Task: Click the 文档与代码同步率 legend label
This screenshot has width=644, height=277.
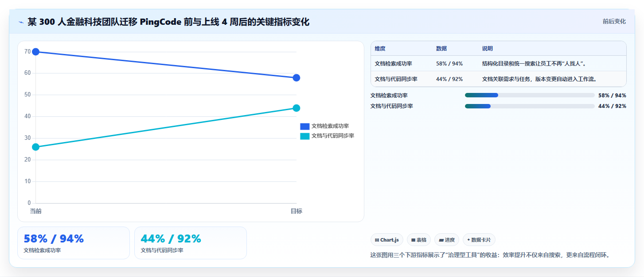Action: 333,136
